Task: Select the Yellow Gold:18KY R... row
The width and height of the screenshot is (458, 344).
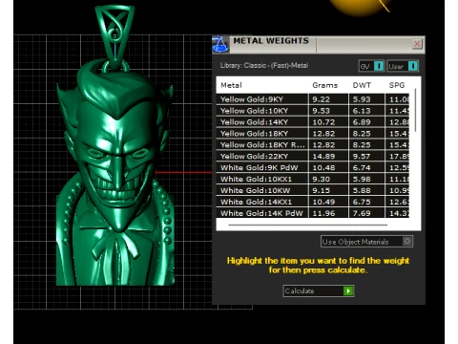Action: (313, 145)
